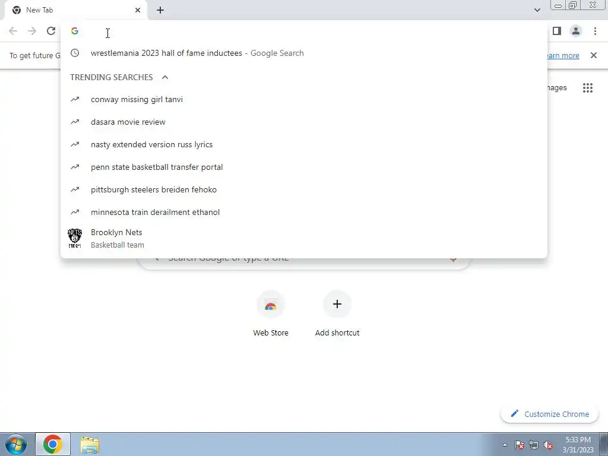608x456 pixels.
Task: Click trending arrow icon beside penn state suggestion
Action: coord(75,167)
